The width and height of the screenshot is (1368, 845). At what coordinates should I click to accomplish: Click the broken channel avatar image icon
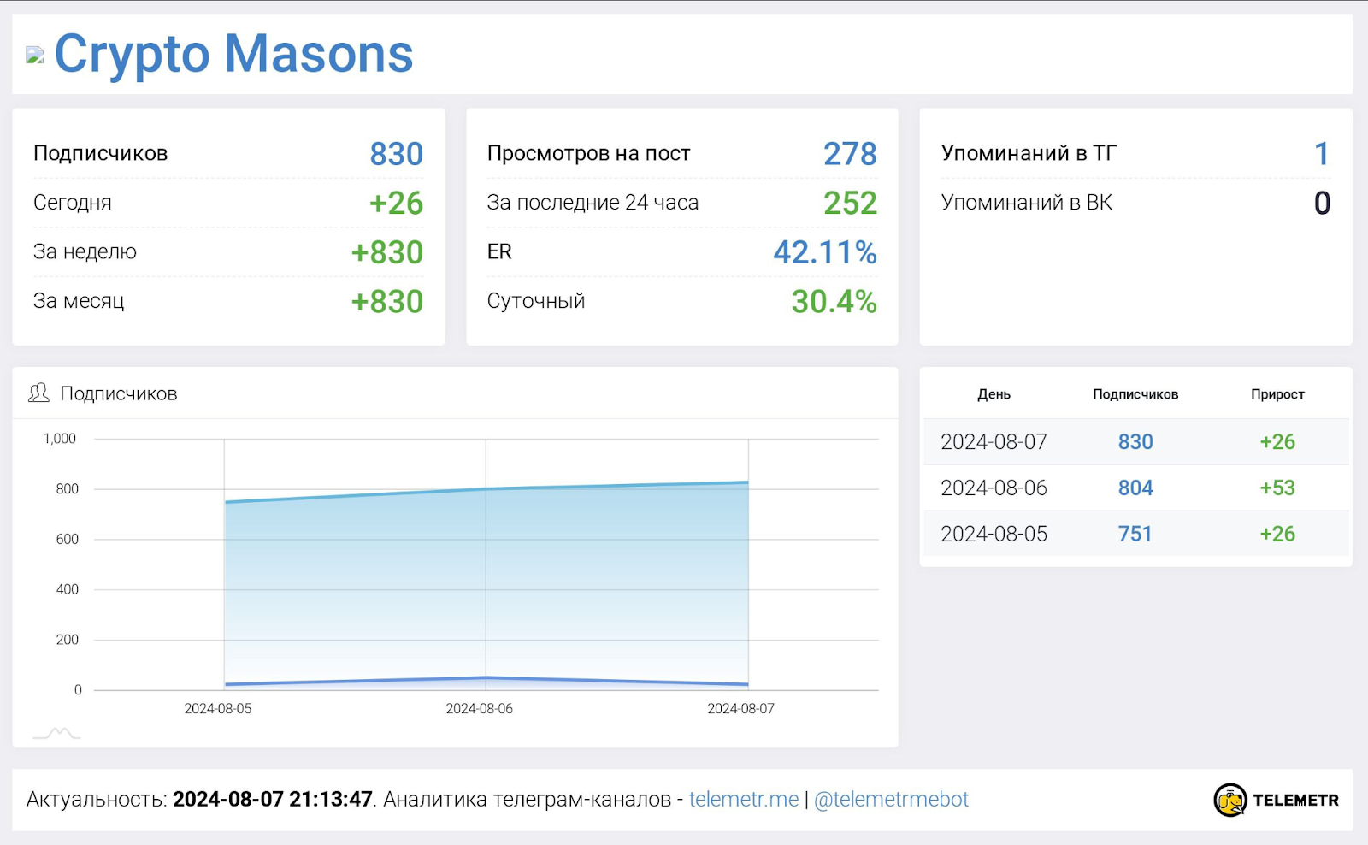click(35, 56)
